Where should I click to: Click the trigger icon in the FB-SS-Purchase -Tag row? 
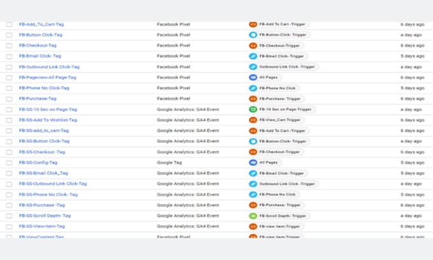253,205
